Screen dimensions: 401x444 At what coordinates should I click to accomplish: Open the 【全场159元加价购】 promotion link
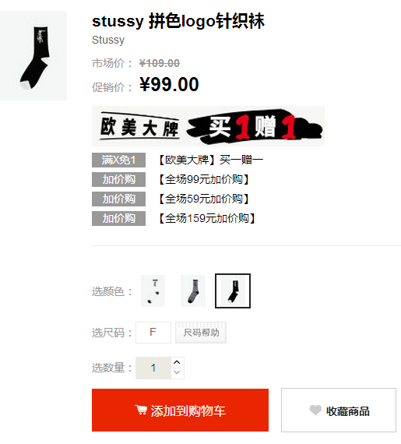[x=206, y=218]
